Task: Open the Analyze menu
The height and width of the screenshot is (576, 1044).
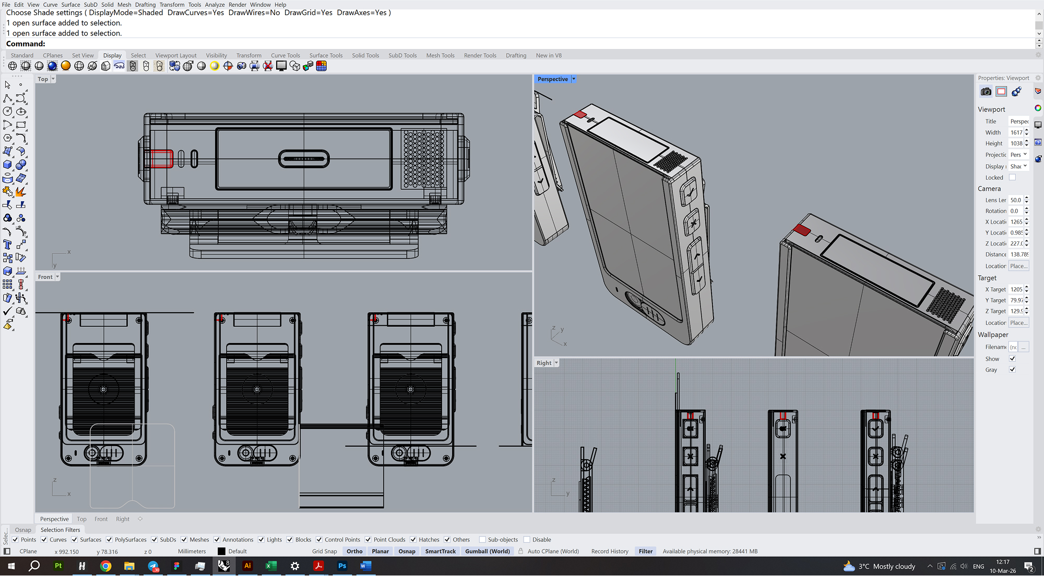Action: [x=215, y=5]
